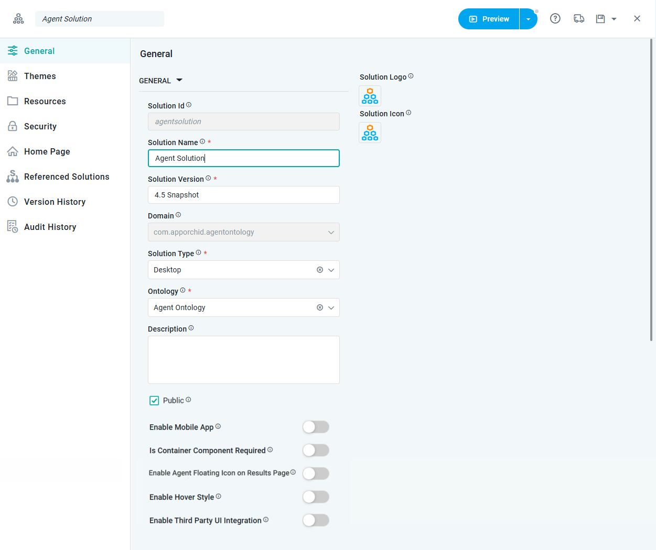
Task: Open the help question mark icon
Action: [x=555, y=19]
